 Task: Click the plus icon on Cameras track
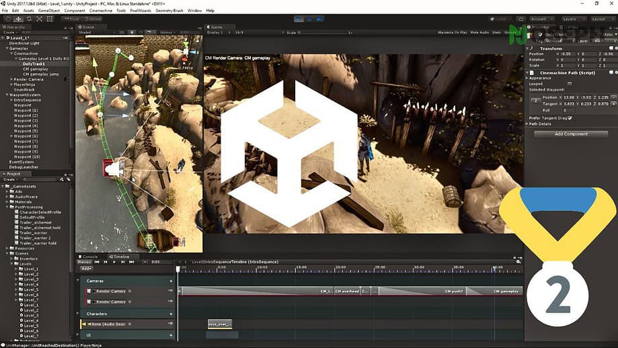171,281
